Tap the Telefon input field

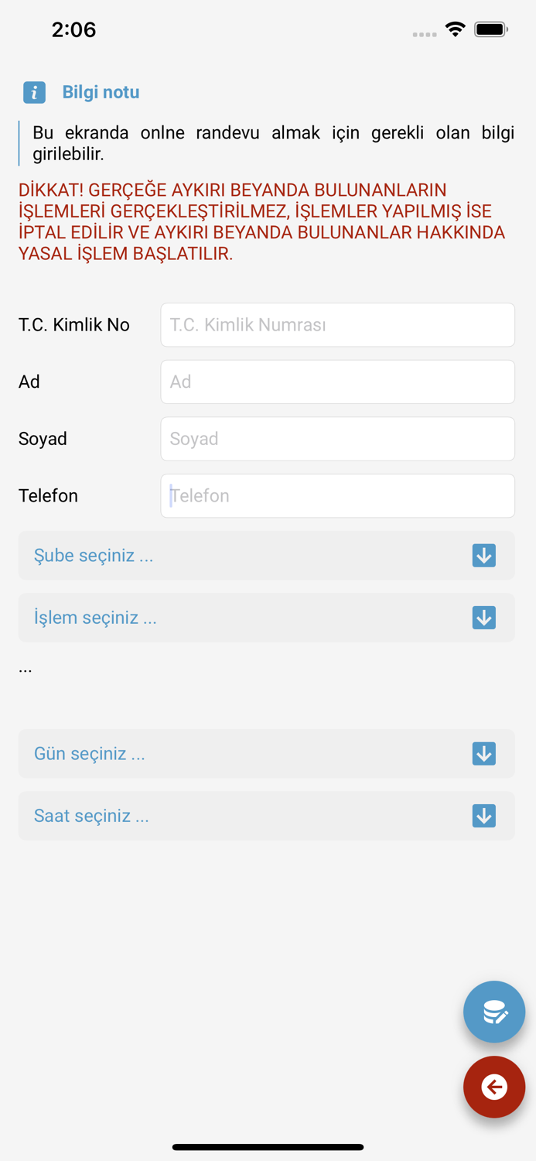click(337, 495)
